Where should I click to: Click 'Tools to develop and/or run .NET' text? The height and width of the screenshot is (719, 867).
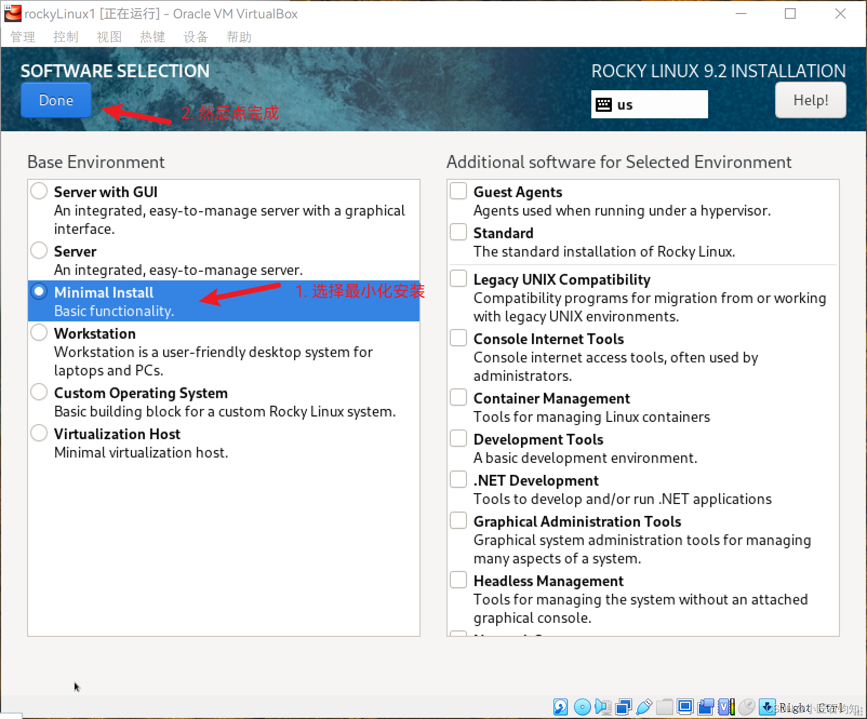tap(582, 499)
